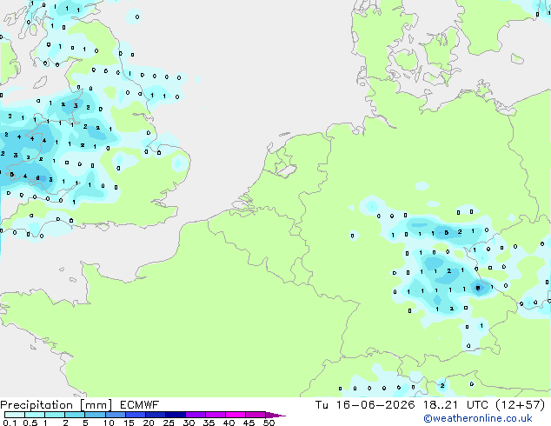Click the "18..21" time range text
The height and width of the screenshot is (426, 551).
click(x=441, y=405)
